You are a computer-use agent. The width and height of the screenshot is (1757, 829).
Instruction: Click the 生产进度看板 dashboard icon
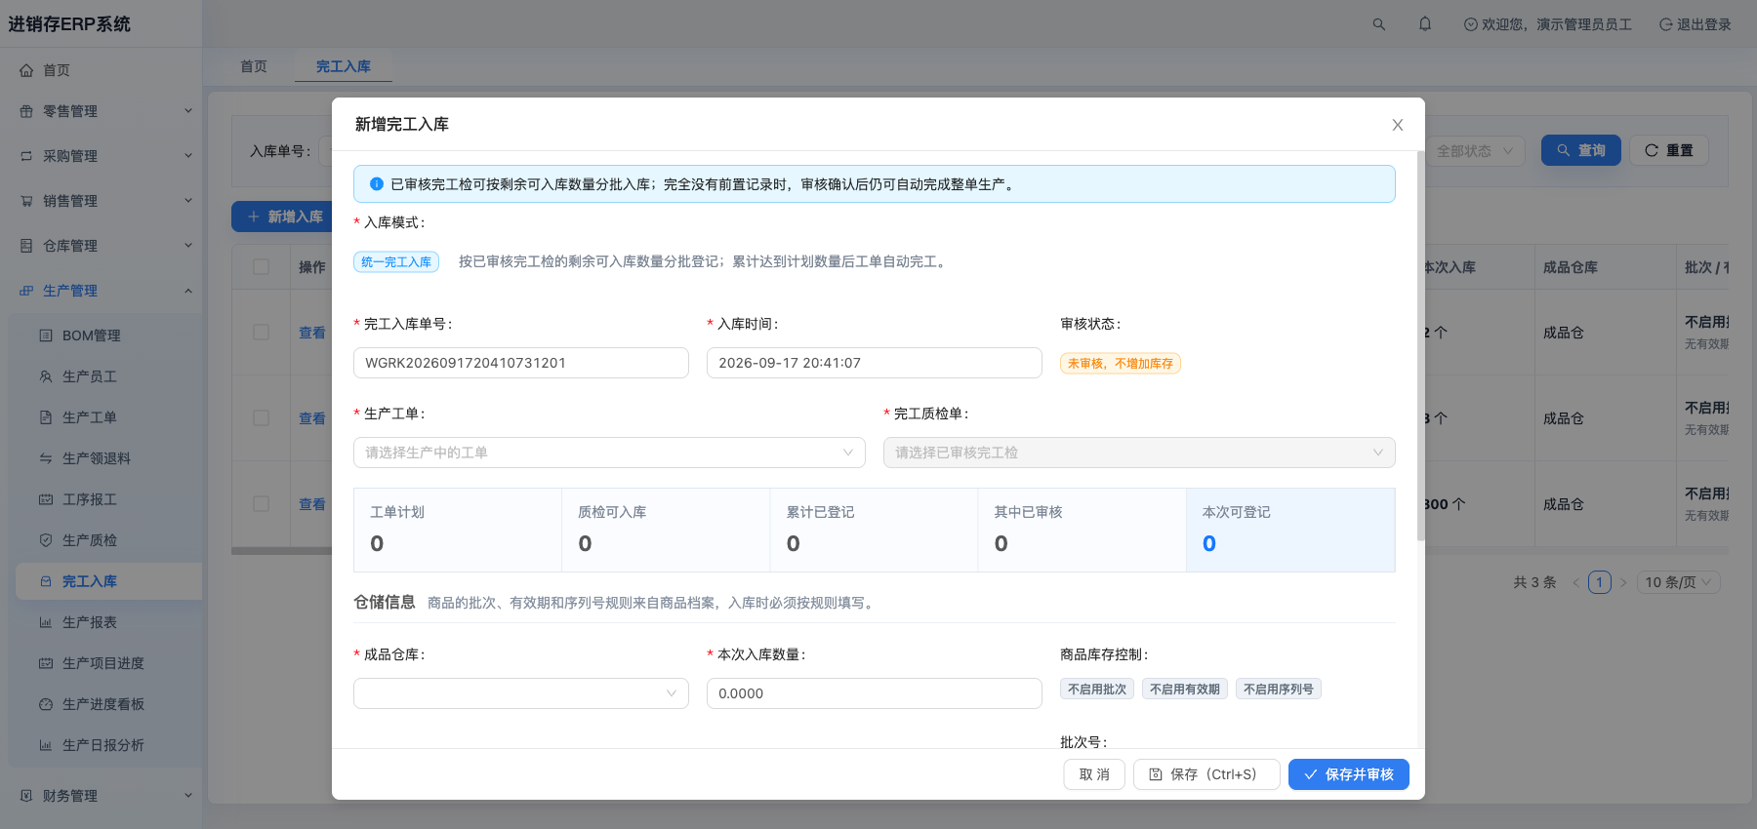(46, 704)
